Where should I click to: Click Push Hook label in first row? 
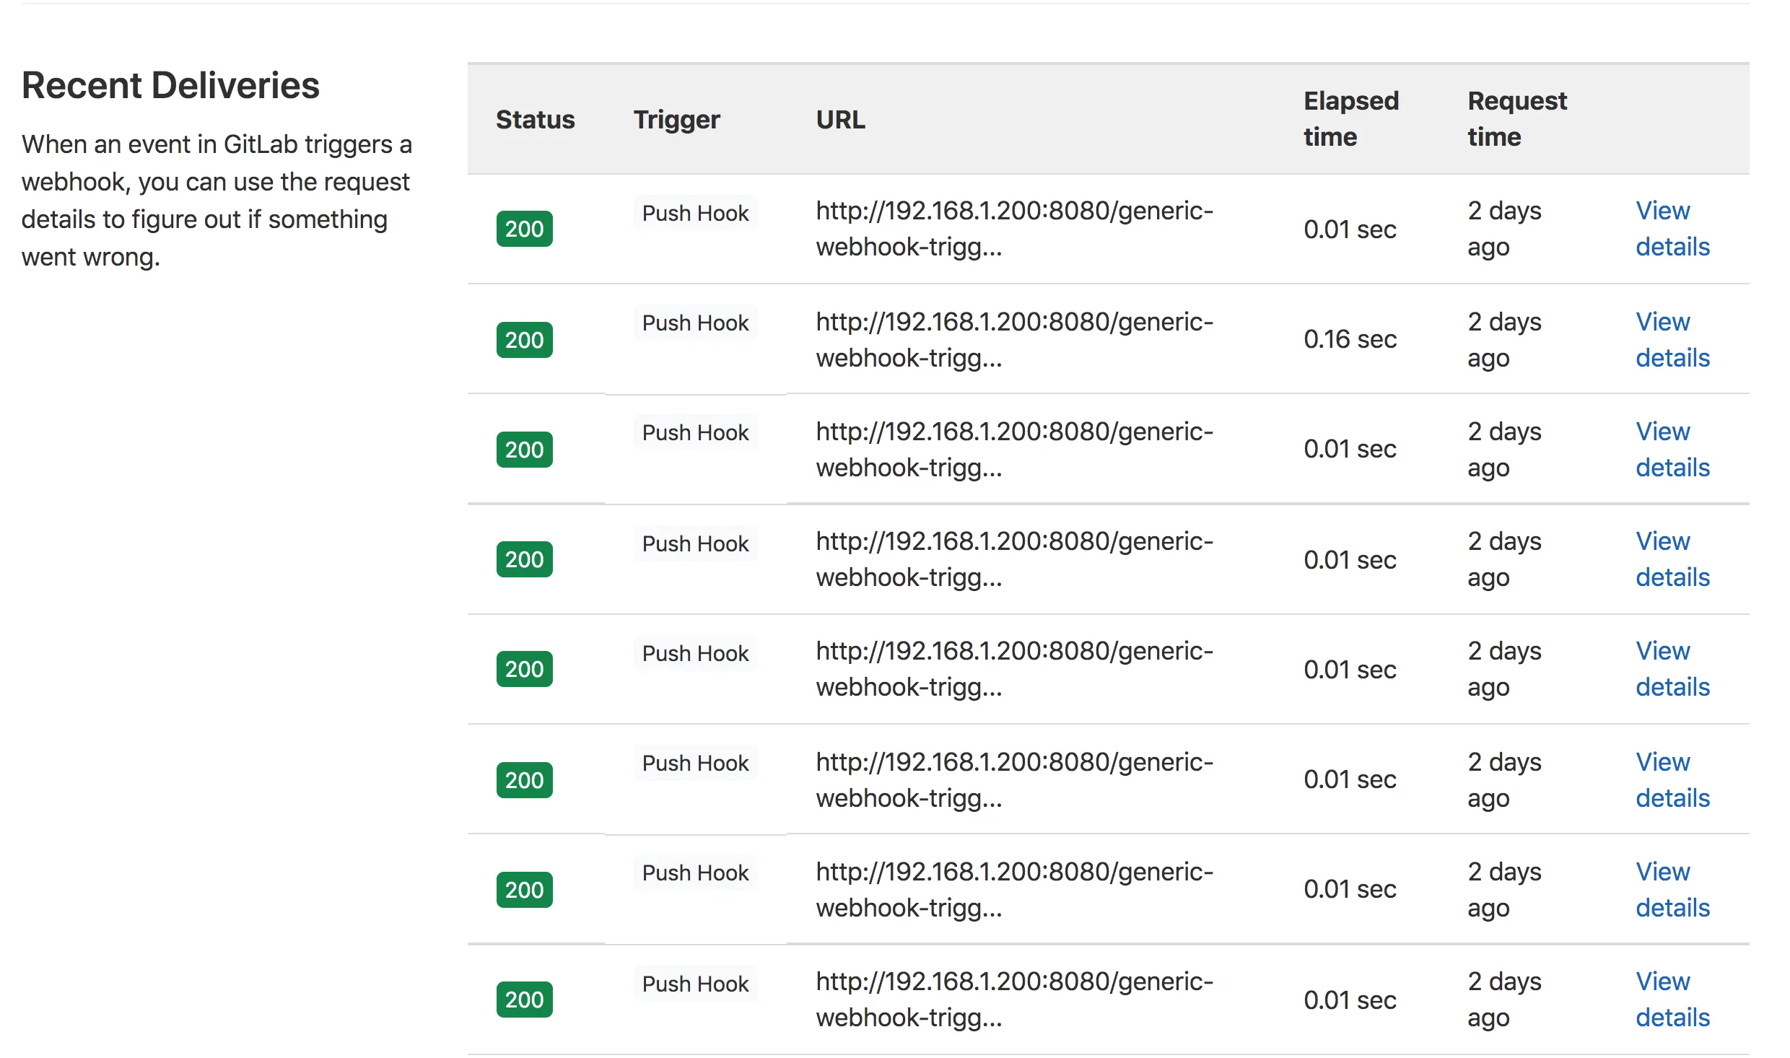(695, 214)
